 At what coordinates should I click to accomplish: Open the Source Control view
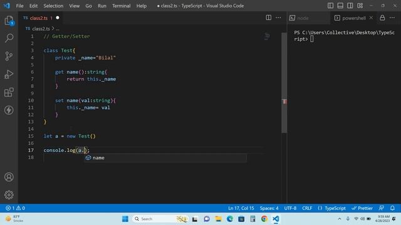(9, 56)
